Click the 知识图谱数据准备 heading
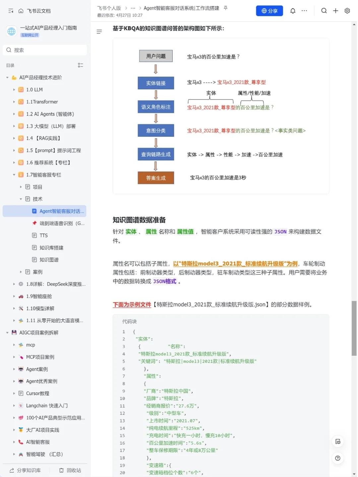 pos(139,220)
